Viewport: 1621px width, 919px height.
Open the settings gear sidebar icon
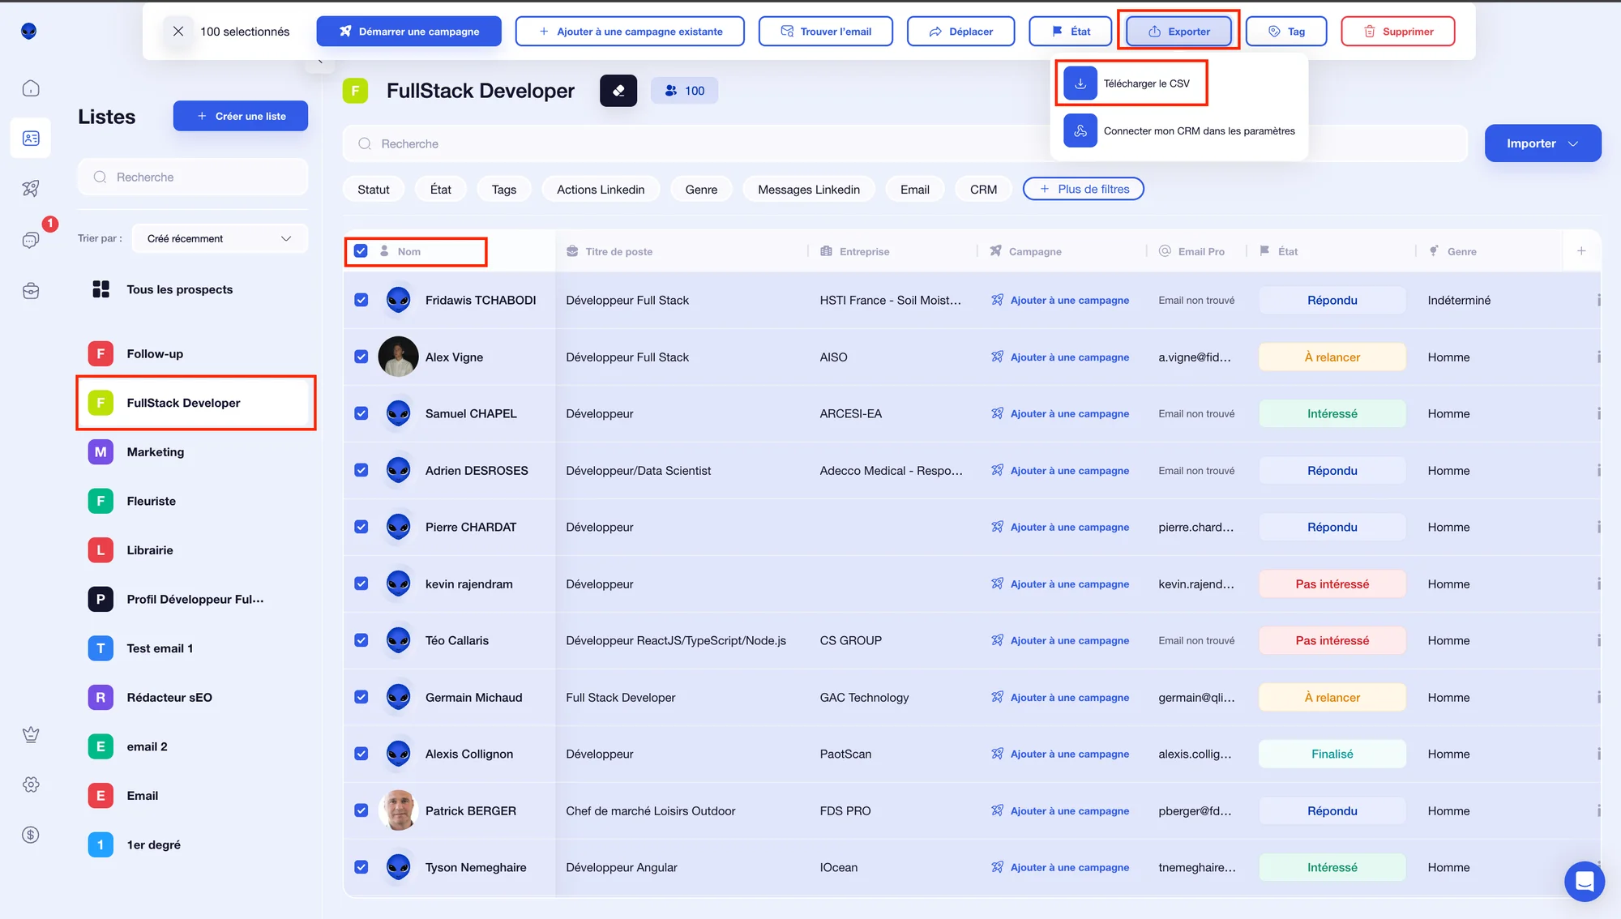click(31, 784)
